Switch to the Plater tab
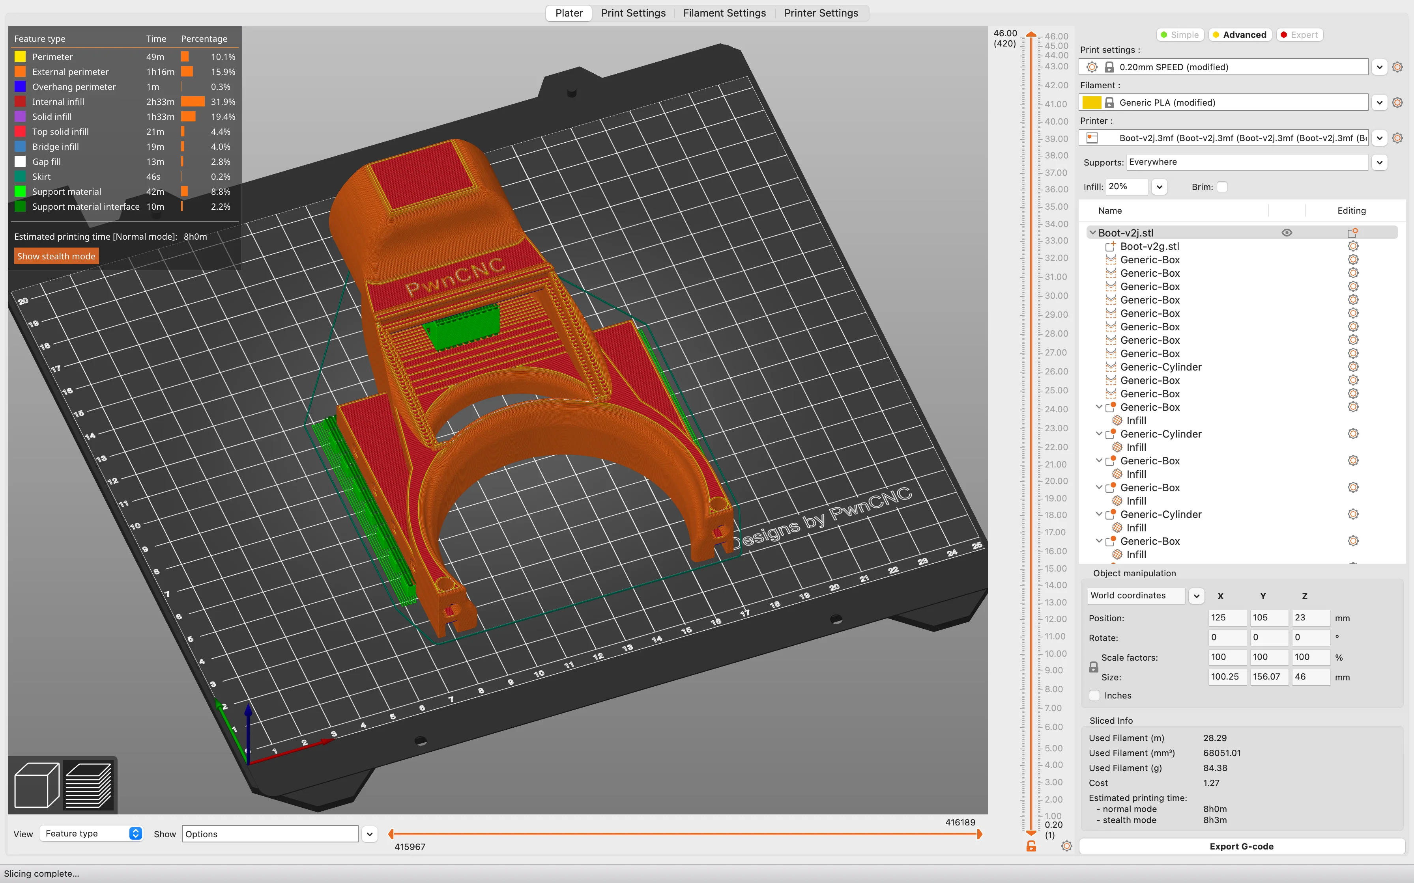The image size is (1414, 883). (x=569, y=13)
